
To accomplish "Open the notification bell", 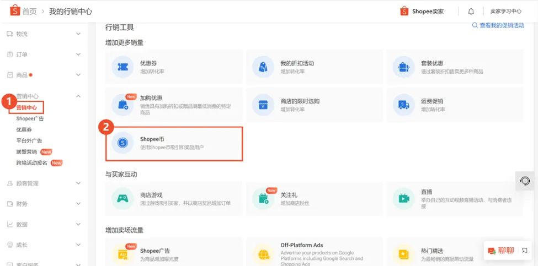I will pos(471,12).
